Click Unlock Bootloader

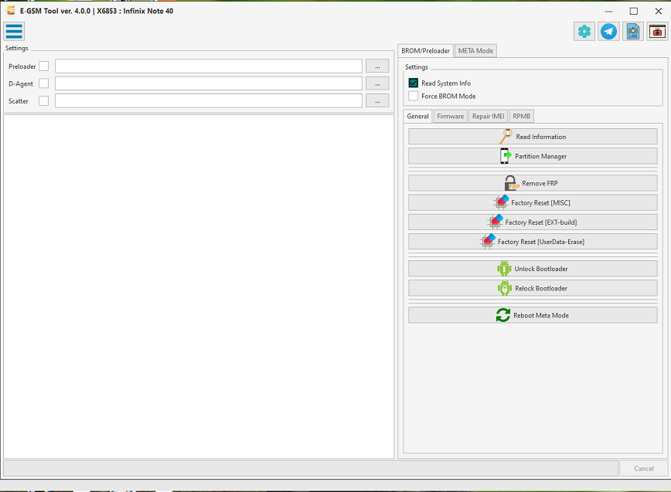click(x=533, y=269)
